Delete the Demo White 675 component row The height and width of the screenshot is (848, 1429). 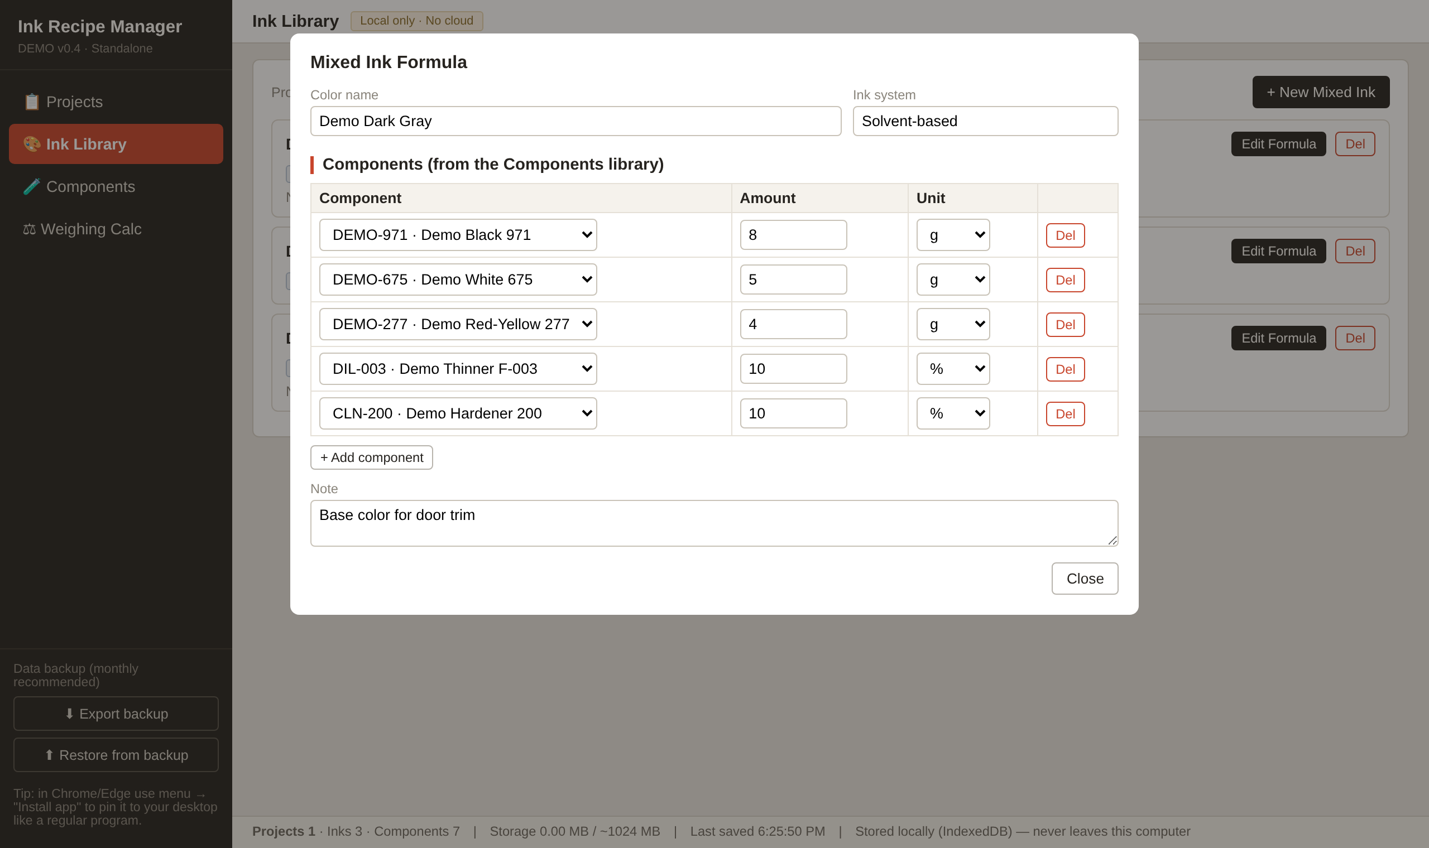[1065, 280]
